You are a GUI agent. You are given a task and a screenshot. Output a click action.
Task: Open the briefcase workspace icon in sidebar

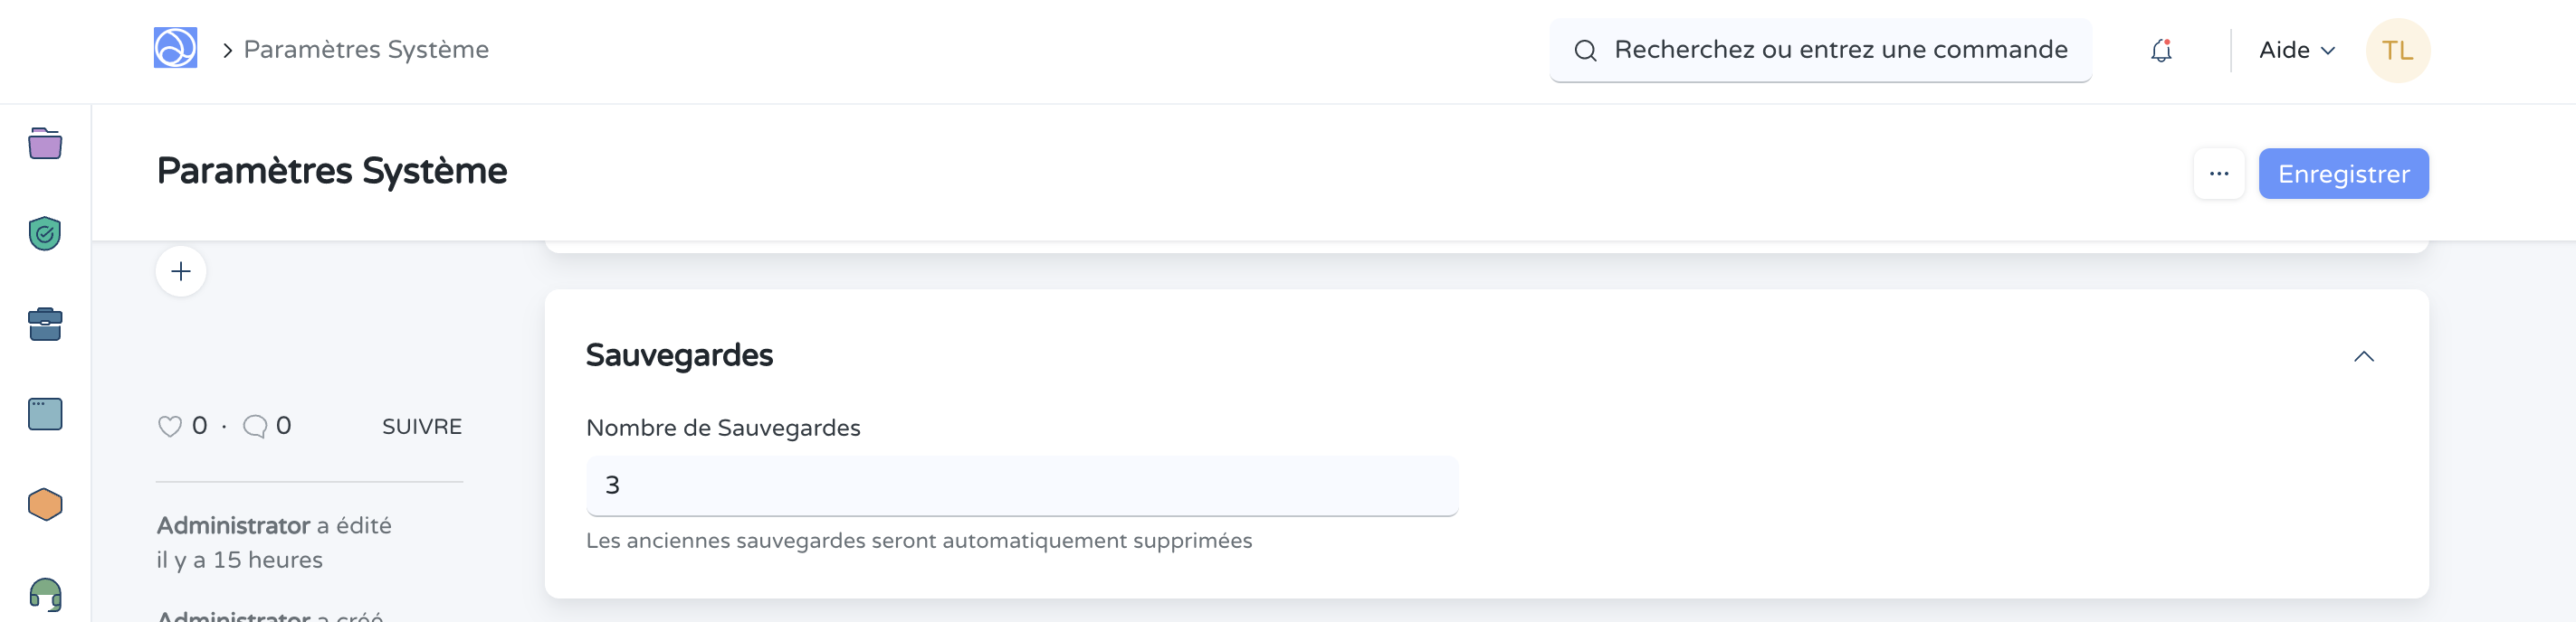[x=45, y=324]
